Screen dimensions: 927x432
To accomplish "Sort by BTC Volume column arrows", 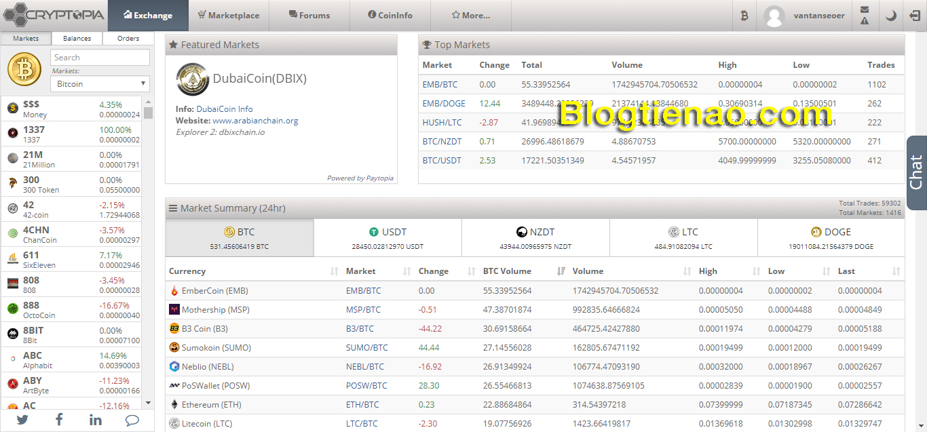I will (561, 271).
